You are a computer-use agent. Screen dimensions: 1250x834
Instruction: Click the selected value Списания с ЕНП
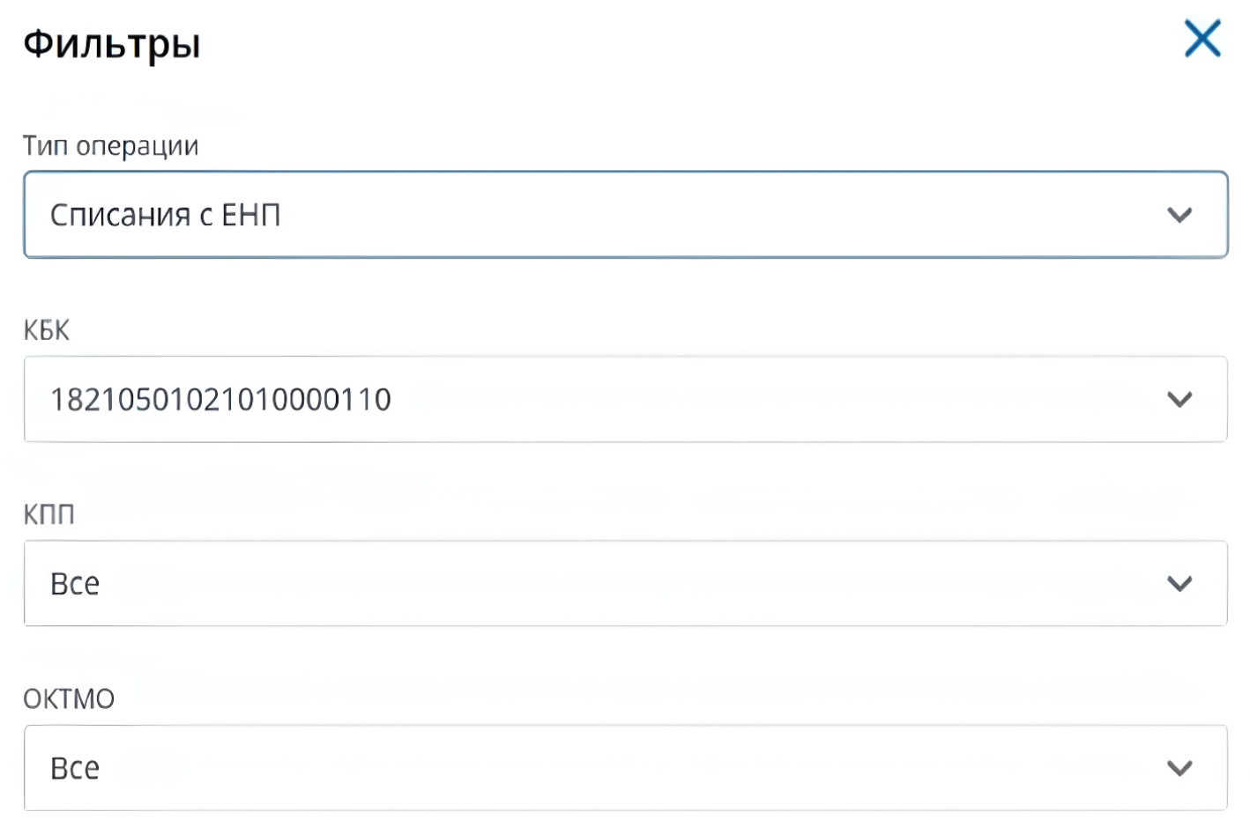coord(165,215)
